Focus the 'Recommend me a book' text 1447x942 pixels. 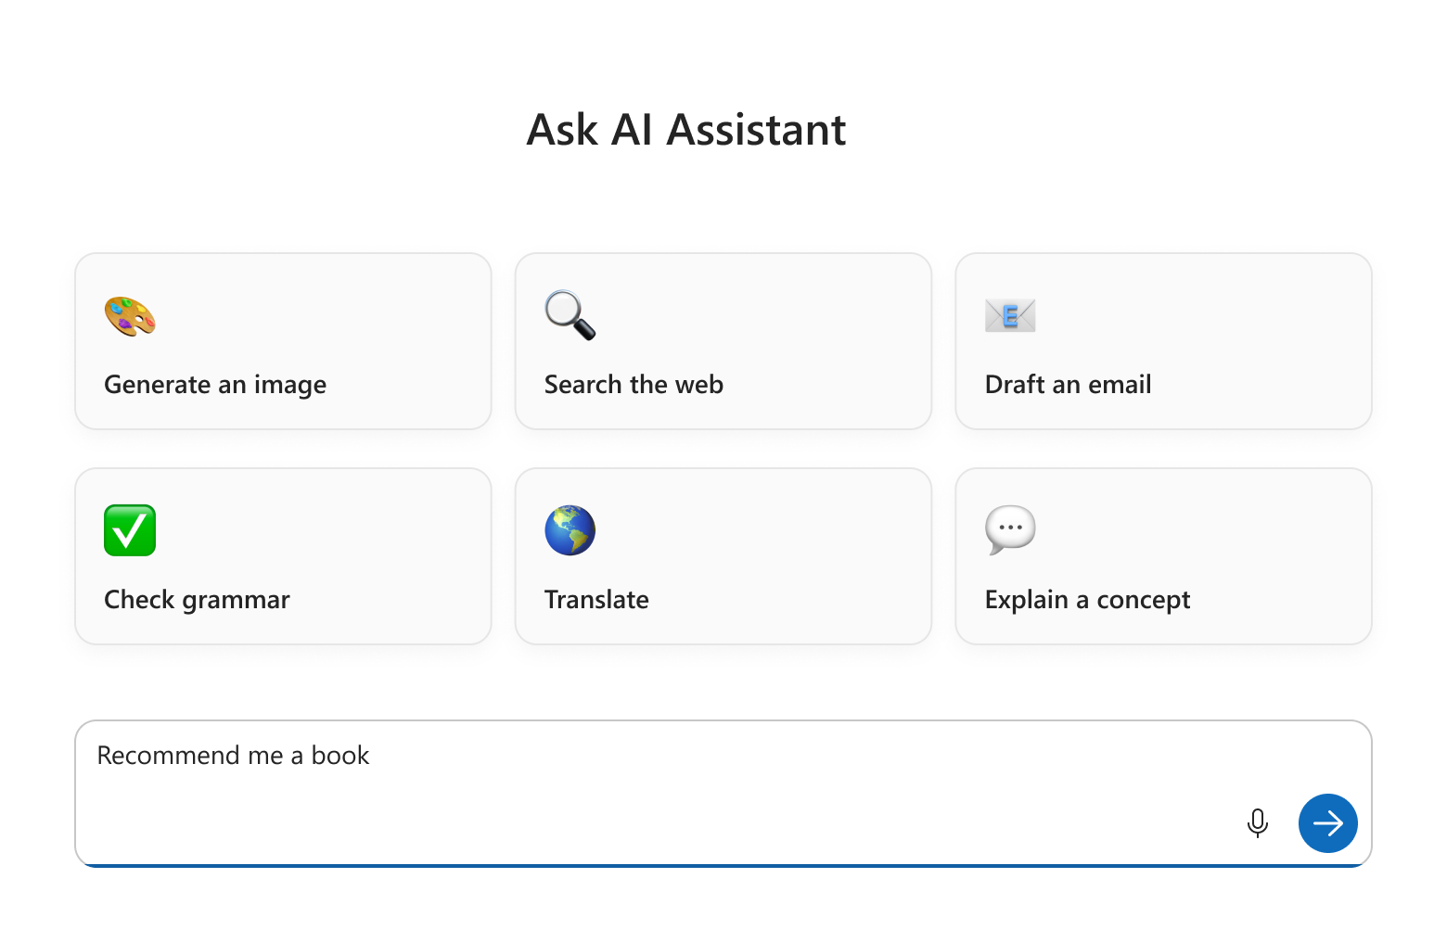233,756
